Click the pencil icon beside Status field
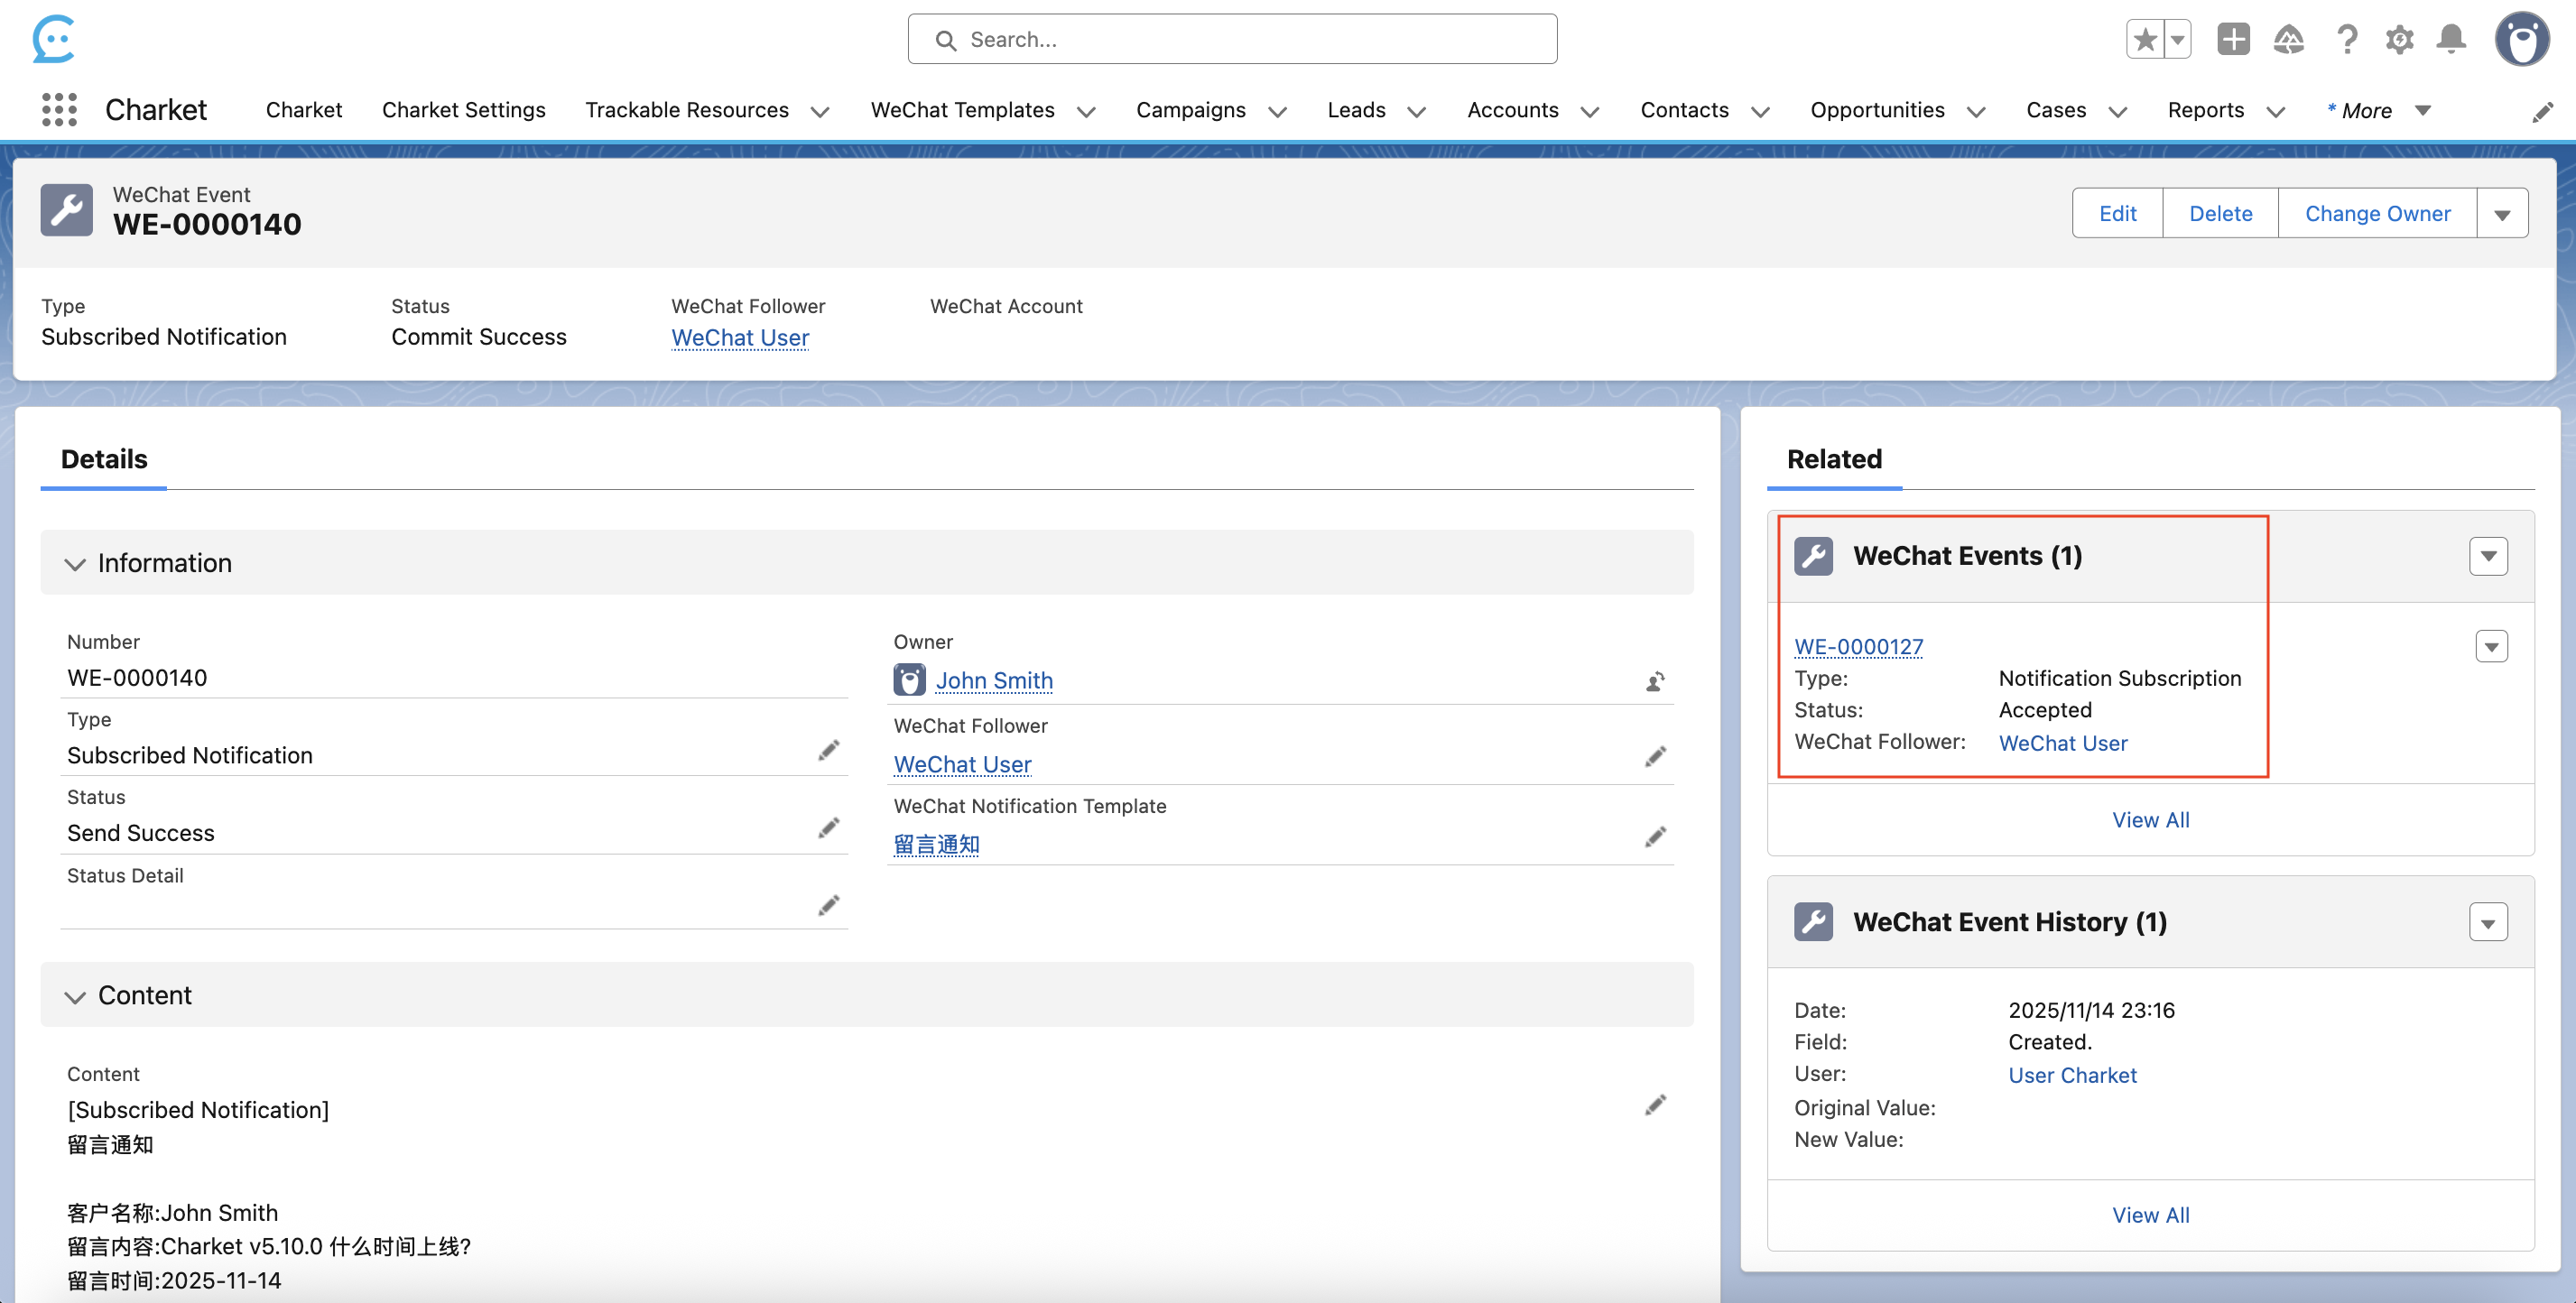The image size is (2576, 1303). [x=828, y=828]
